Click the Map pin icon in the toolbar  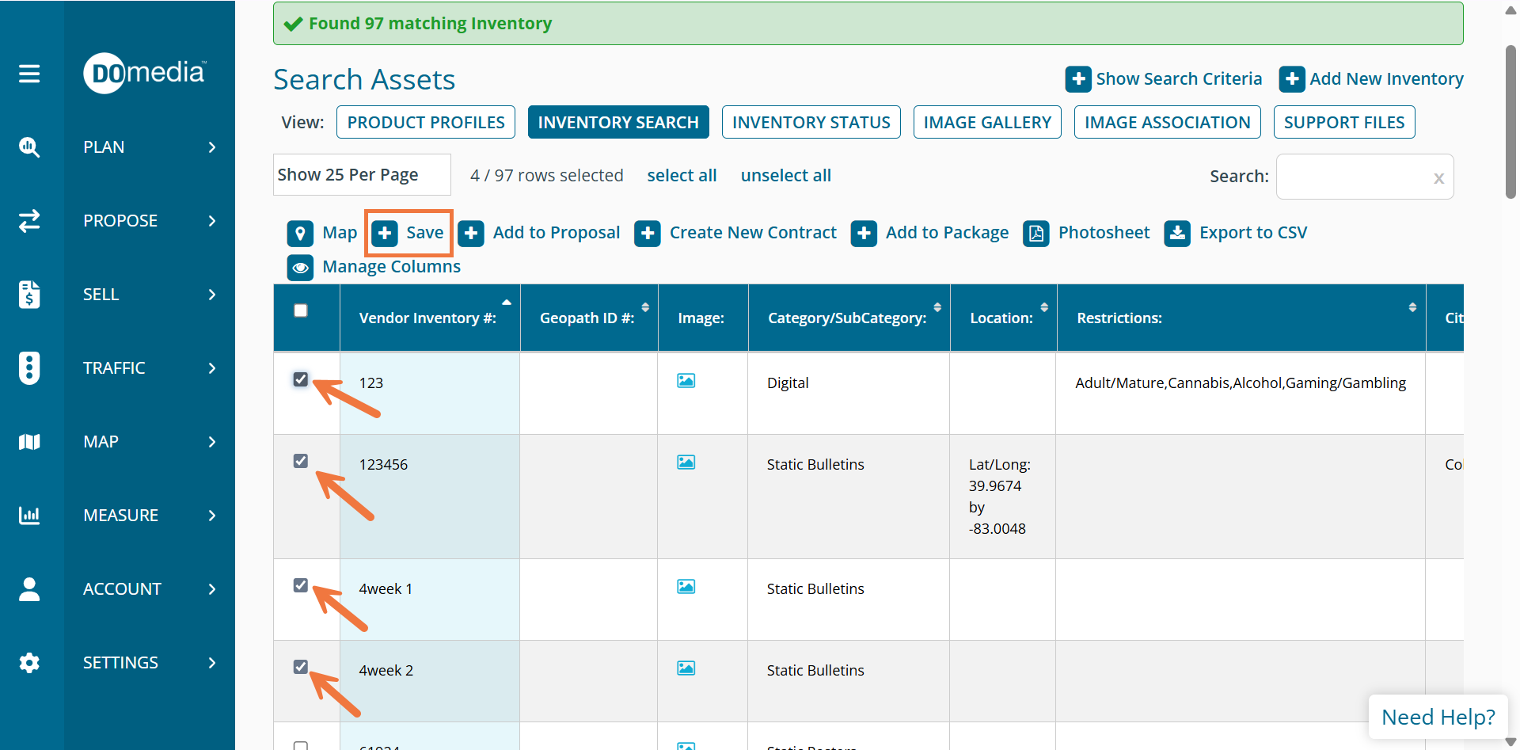coord(300,234)
